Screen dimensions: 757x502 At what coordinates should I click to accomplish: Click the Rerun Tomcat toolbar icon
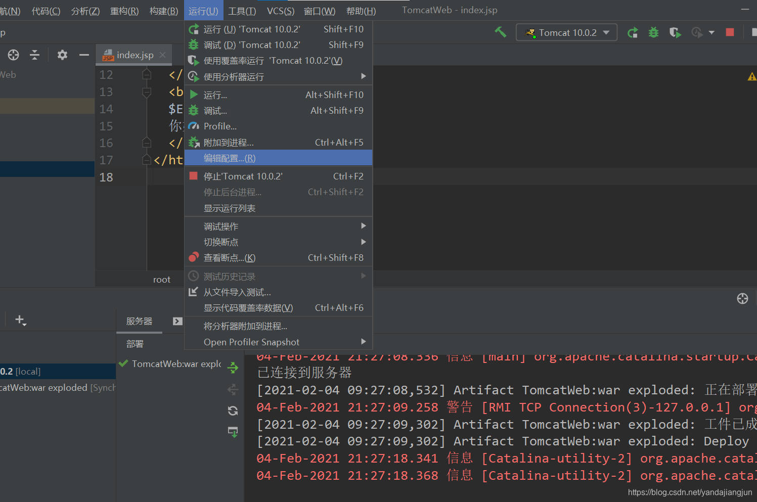[x=633, y=32]
